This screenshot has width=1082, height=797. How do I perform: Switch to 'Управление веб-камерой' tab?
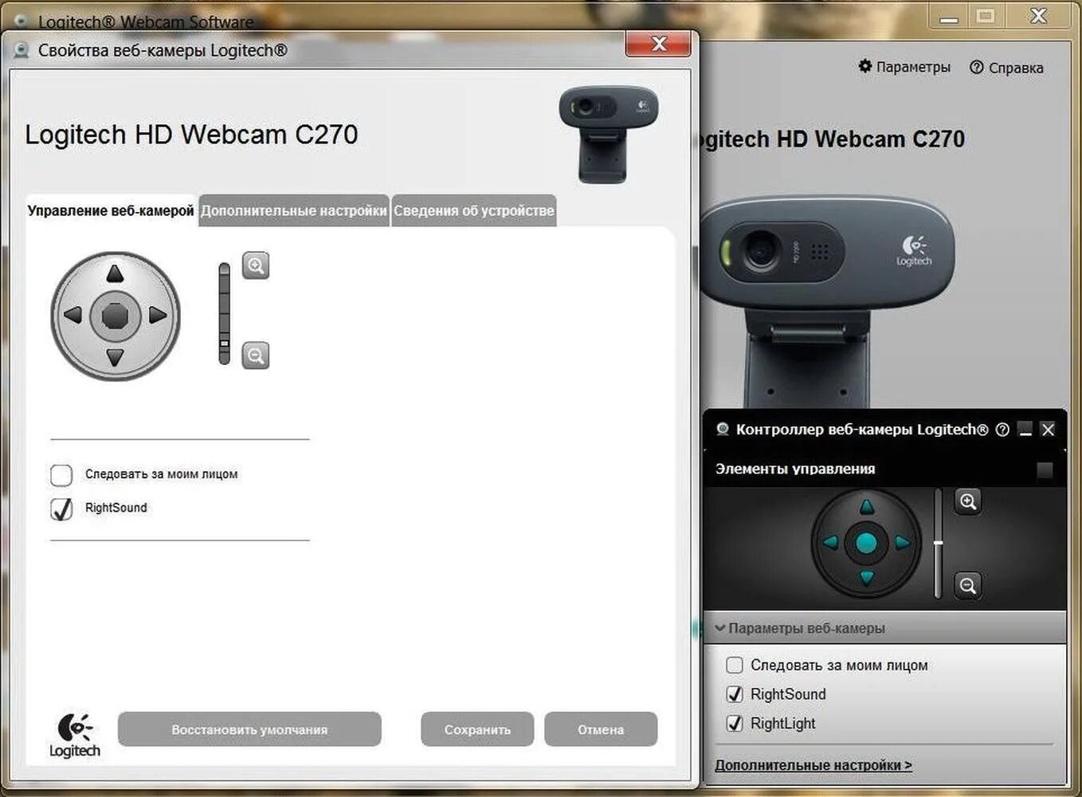point(111,210)
